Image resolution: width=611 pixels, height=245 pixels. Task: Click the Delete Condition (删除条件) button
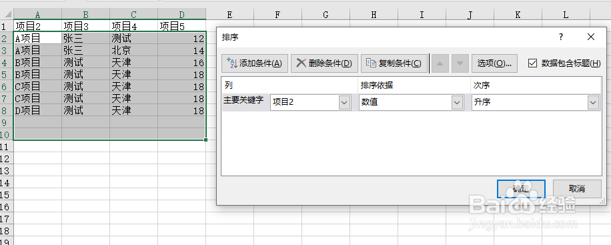tap(324, 63)
